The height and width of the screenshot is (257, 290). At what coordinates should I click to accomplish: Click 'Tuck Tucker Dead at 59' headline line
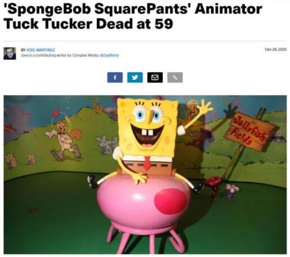pos(88,24)
